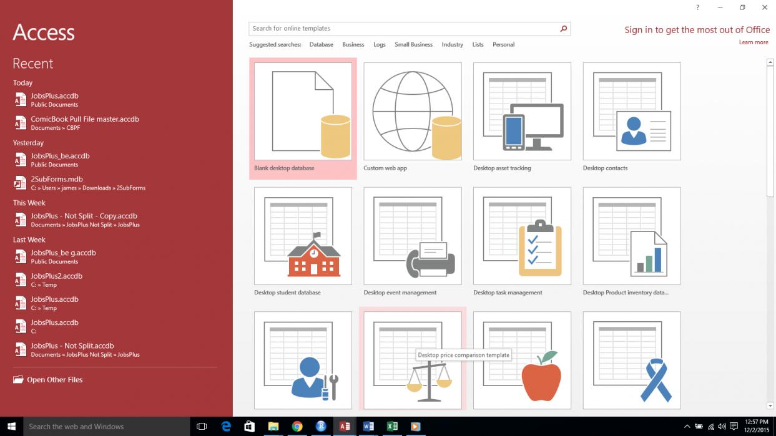
Task: Open the media player taskbar icon
Action: click(x=416, y=427)
